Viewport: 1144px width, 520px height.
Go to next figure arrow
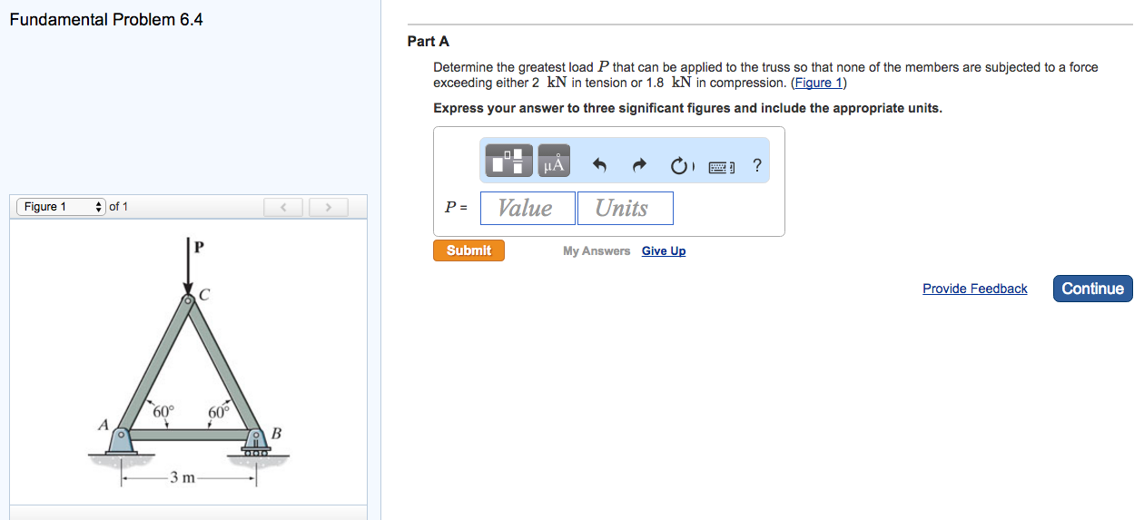[x=329, y=208]
